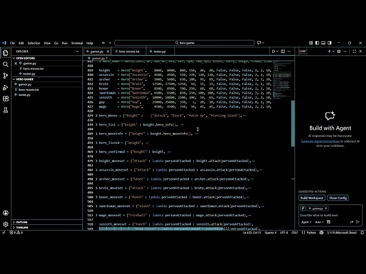366x274 pixels.
Task: Open the new chat dropdown arrow
Action: point(333,51)
